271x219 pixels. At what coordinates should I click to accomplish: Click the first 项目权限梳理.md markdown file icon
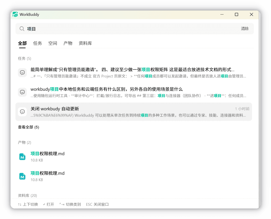point(22,157)
